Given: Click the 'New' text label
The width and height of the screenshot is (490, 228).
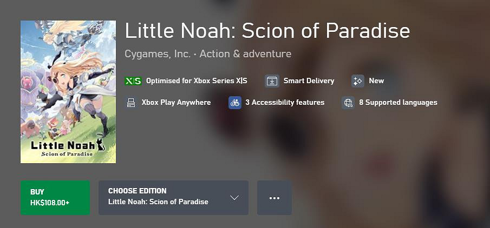Looking at the screenshot, I should tap(376, 81).
